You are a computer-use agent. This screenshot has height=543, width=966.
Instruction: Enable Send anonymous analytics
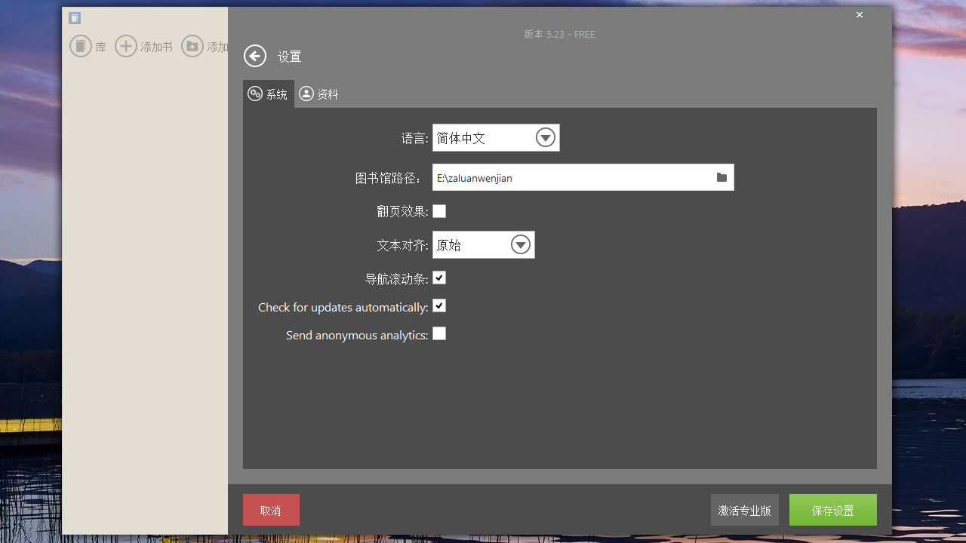coord(438,333)
